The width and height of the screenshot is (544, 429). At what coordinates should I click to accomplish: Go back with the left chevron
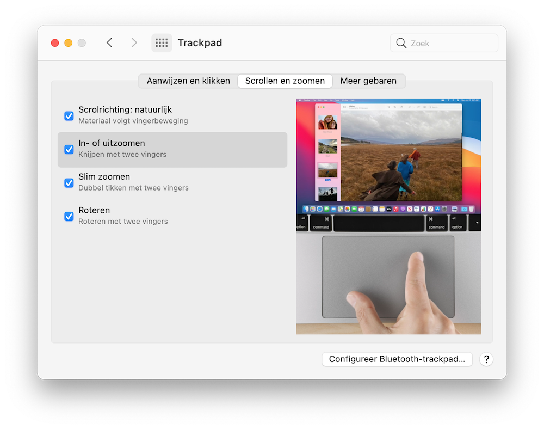(x=109, y=43)
